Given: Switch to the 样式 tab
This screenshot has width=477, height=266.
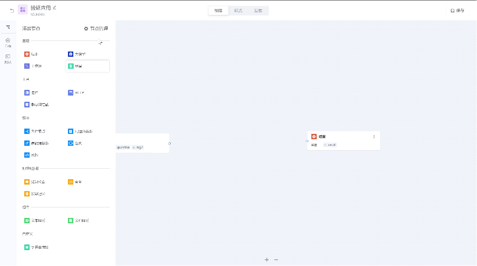Looking at the screenshot, I should (x=238, y=11).
